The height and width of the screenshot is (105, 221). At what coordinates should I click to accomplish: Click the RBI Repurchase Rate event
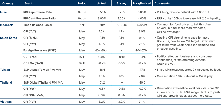(38, 12)
